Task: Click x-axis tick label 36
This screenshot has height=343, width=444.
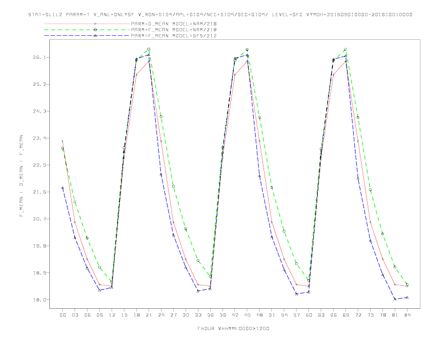Action: 210,315
